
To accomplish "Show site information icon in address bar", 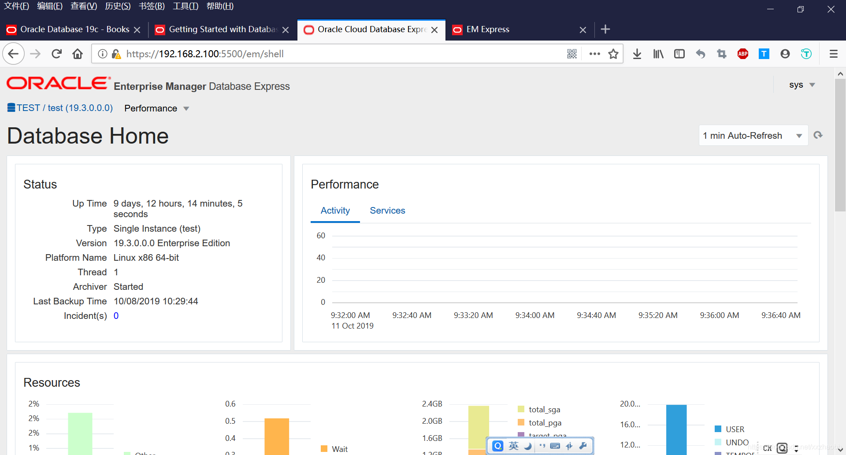I will [103, 54].
